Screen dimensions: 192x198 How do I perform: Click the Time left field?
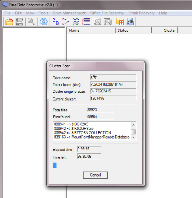coord(89,156)
